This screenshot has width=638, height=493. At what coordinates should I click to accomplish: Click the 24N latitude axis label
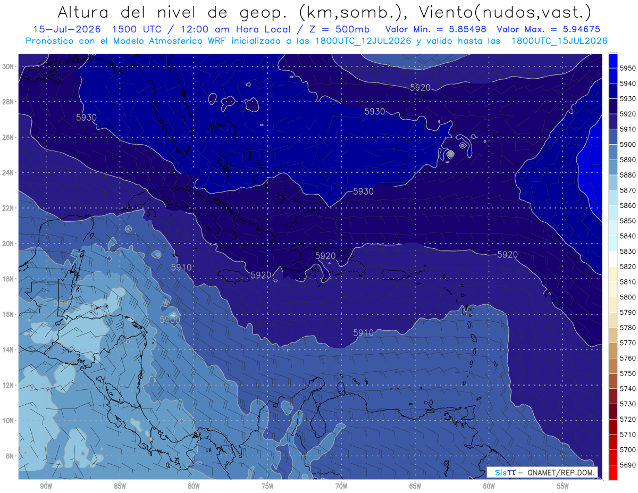tap(8, 172)
